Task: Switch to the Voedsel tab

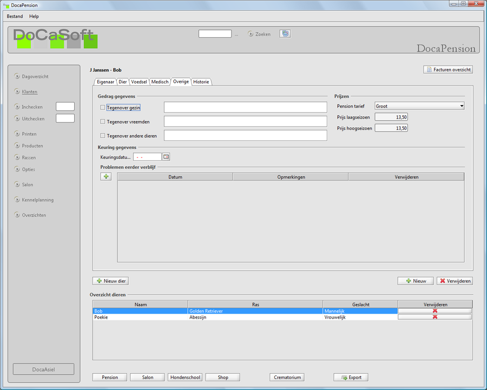Action: pyautogui.click(x=139, y=82)
